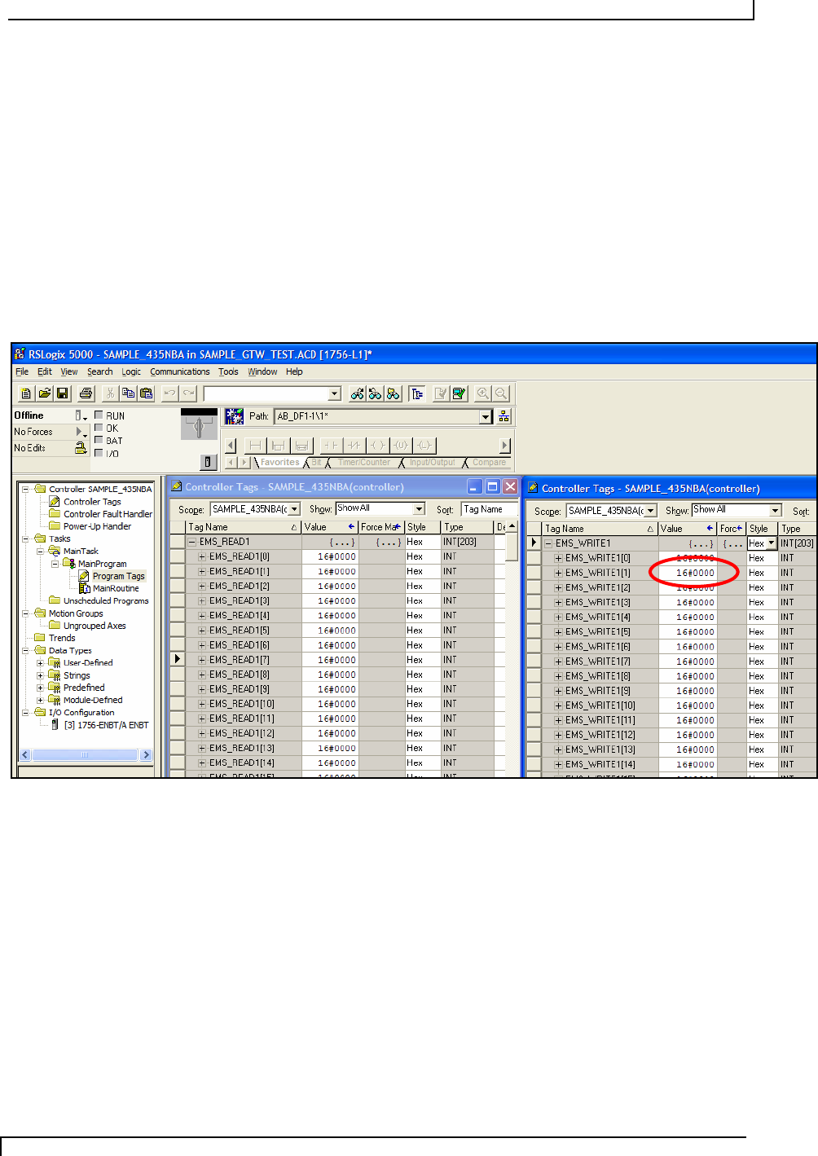Click the OK status indicator box
Image resolution: width=818 pixels, height=1156 pixels.
pyautogui.click(x=99, y=427)
